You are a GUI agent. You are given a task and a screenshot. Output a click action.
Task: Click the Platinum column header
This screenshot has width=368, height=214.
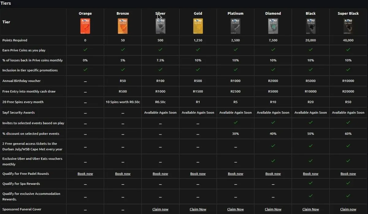click(x=236, y=14)
